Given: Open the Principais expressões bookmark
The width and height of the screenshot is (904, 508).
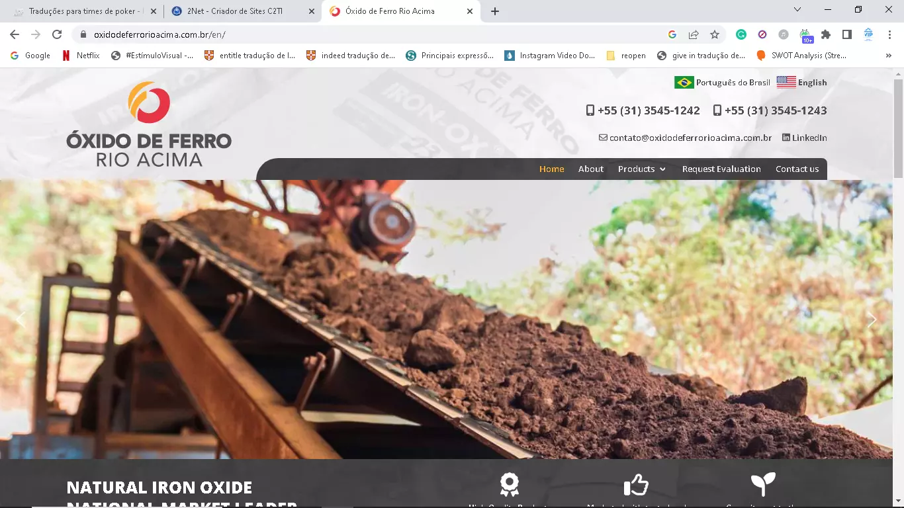Looking at the screenshot, I should (450, 56).
